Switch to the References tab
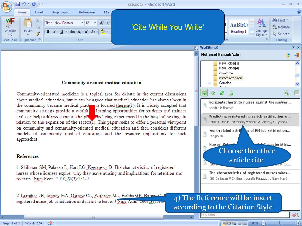The height and width of the screenshot is (226, 302). (x=87, y=12)
